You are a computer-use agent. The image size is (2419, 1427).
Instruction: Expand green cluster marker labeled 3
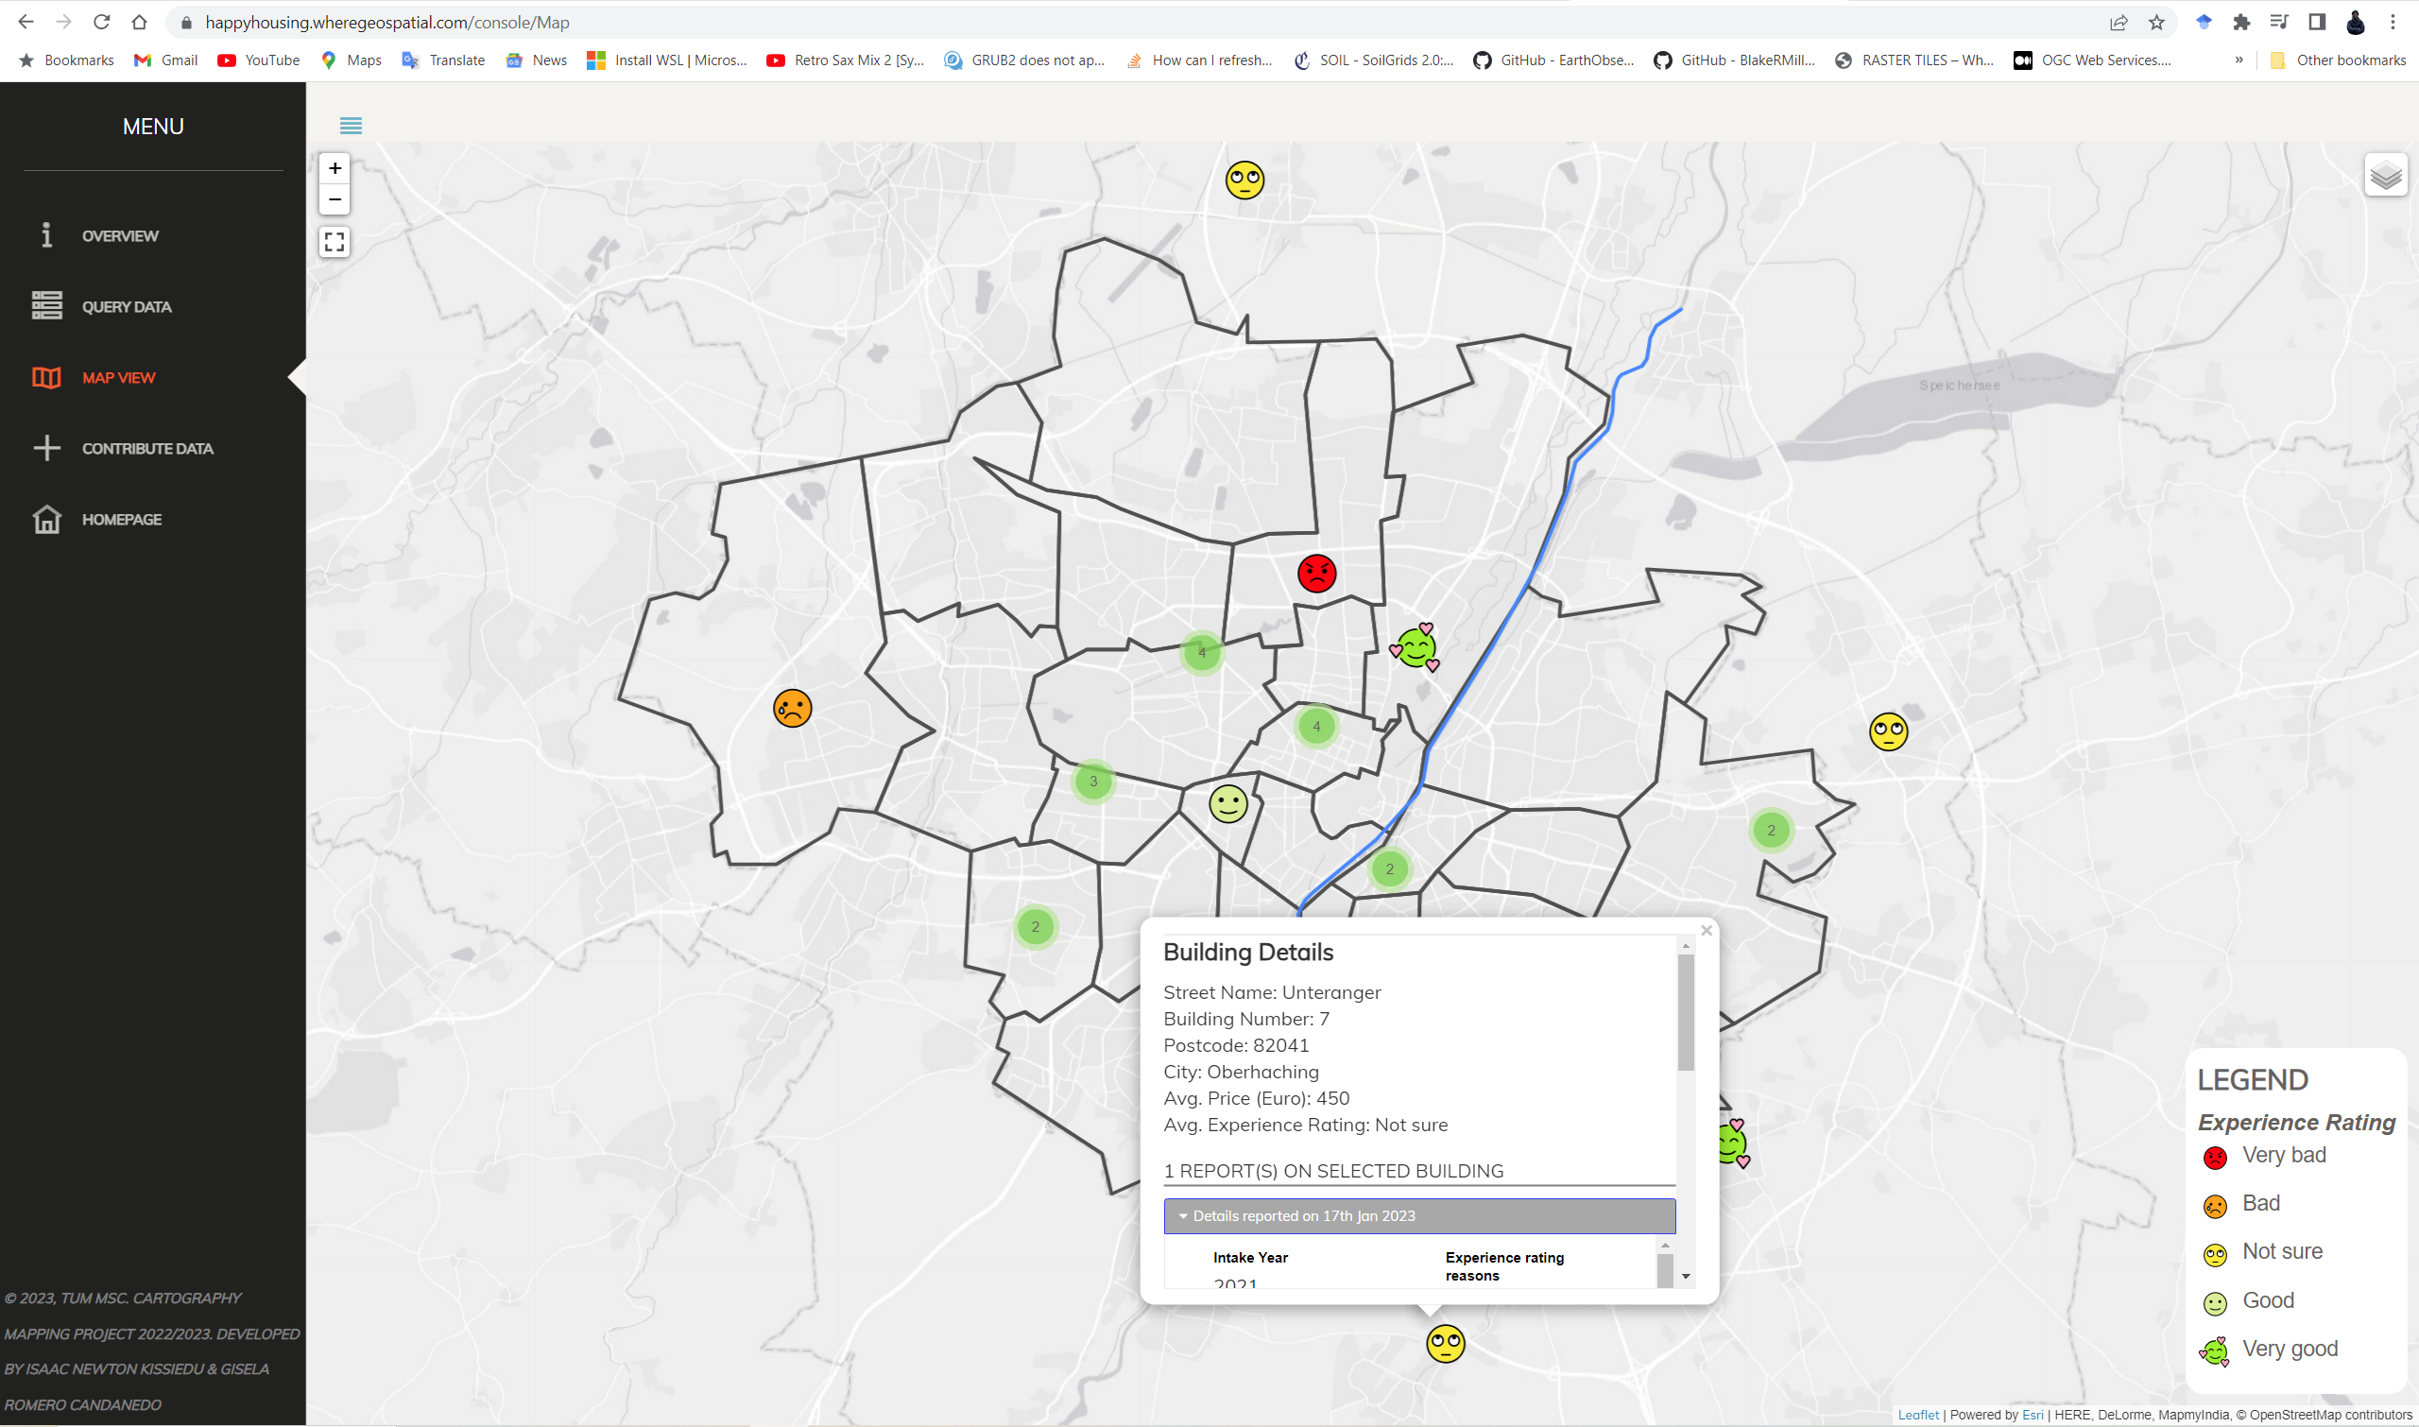pyautogui.click(x=1093, y=781)
